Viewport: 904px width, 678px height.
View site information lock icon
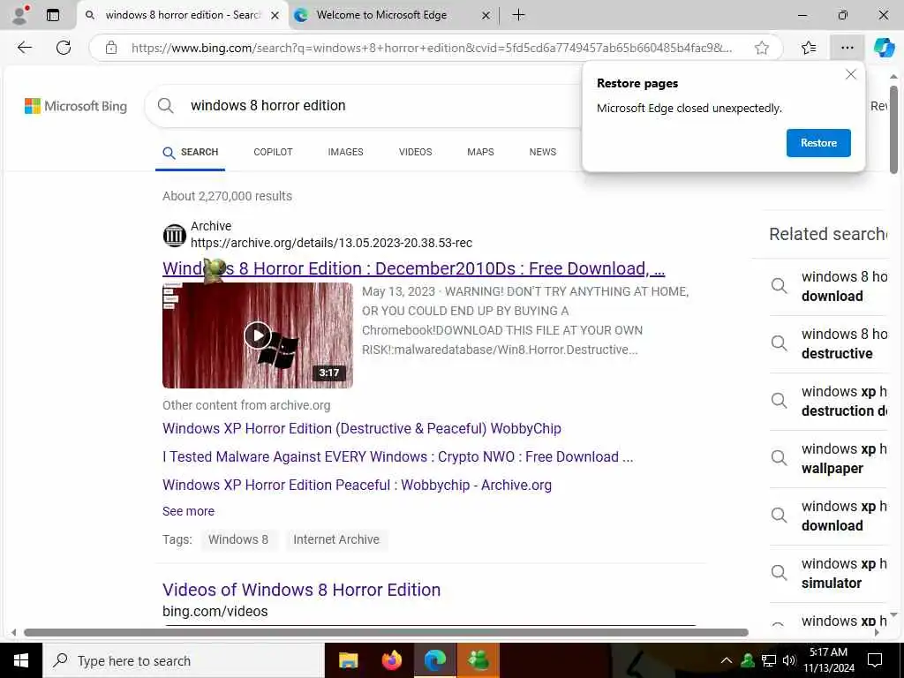[111, 48]
